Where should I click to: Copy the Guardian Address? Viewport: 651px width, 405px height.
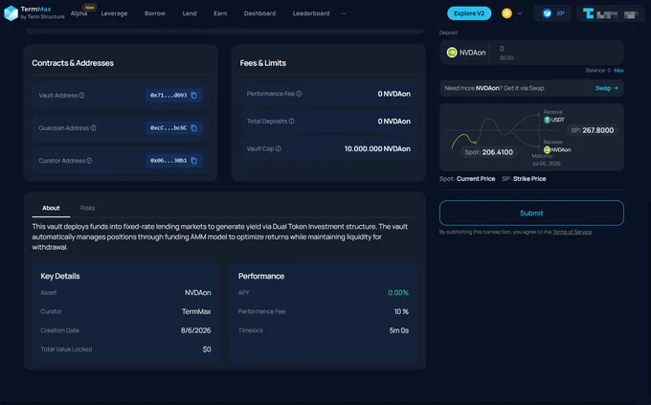click(194, 128)
